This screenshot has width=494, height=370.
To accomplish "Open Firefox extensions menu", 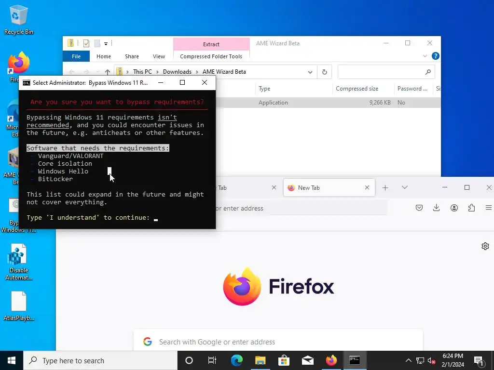I will (x=471, y=208).
